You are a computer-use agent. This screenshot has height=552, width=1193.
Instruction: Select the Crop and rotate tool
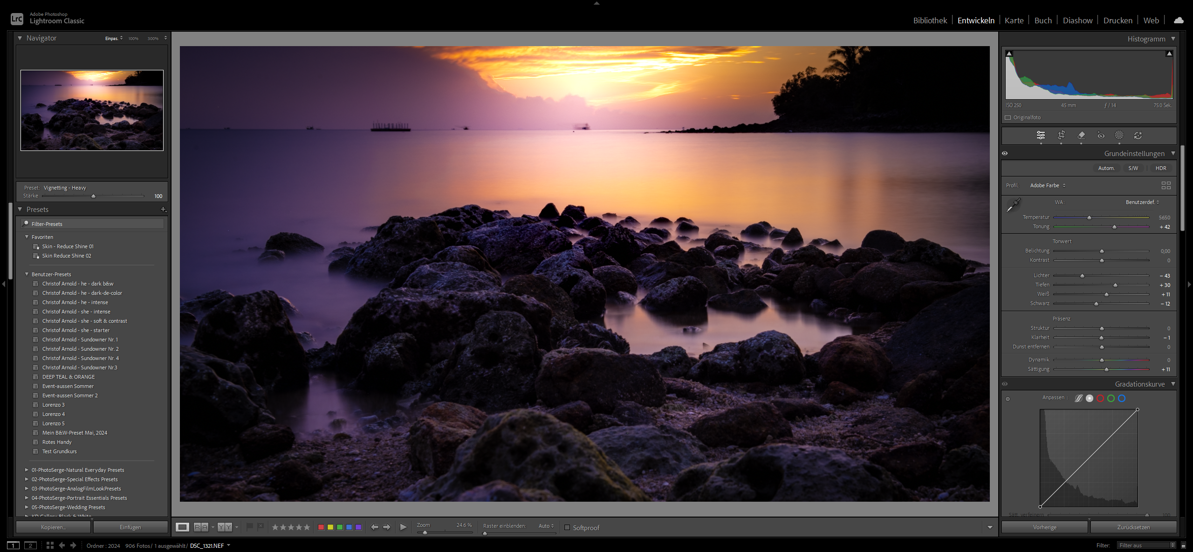tap(1061, 135)
